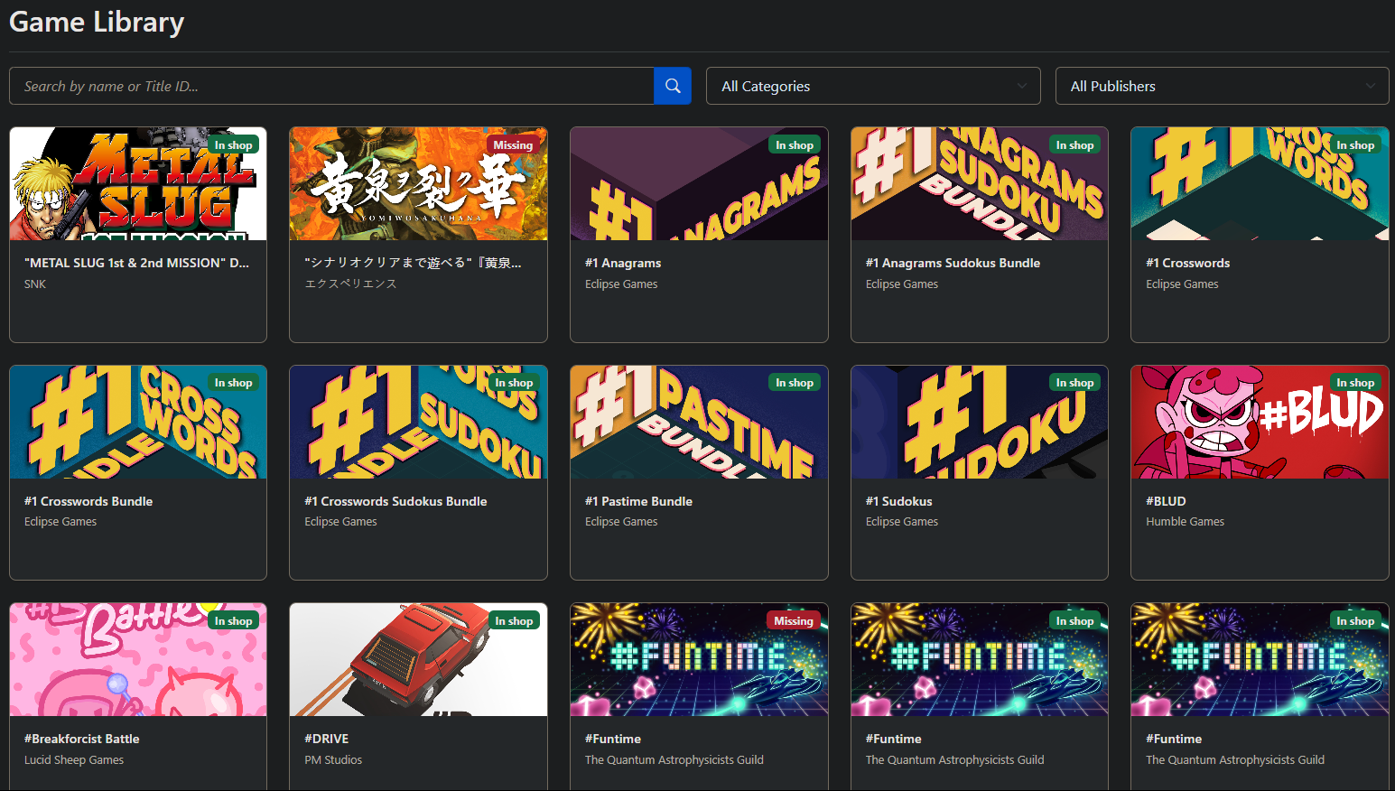Click the #DRIVE red car thumbnail
The height and width of the screenshot is (791, 1395).
pyautogui.click(x=418, y=659)
